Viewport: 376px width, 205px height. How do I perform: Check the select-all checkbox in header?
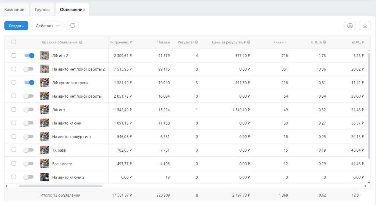tap(14, 42)
